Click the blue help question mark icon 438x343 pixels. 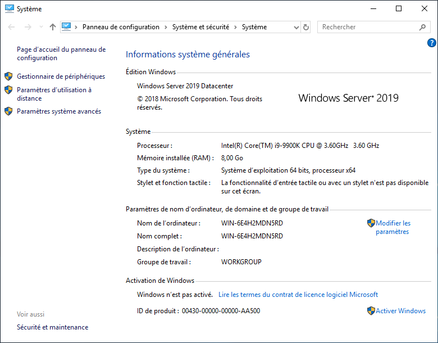[431, 43]
